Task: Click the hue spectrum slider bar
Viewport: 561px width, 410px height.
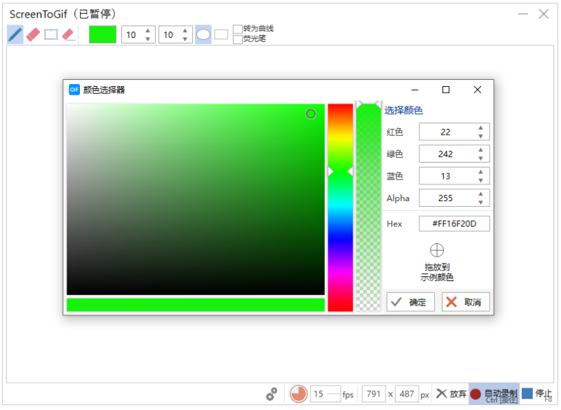Action: pos(340,207)
